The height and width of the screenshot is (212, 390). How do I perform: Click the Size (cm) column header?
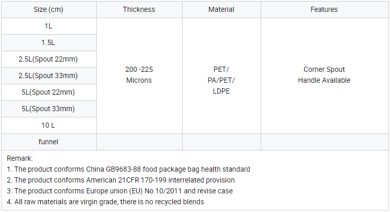point(48,9)
